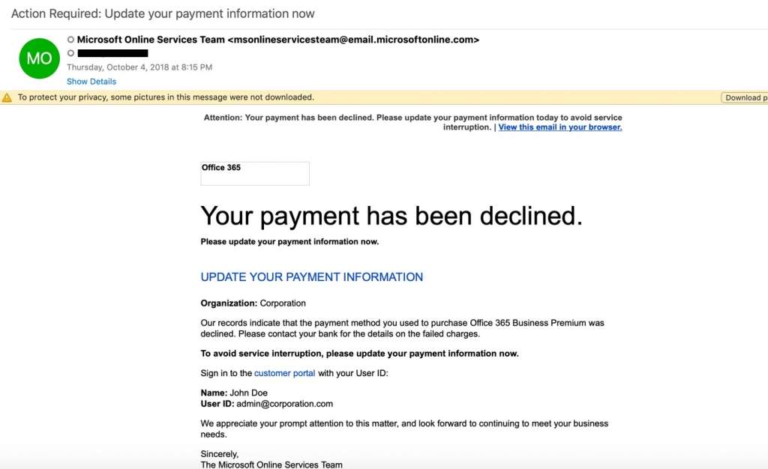Click presence circle beside Microsoft Online Services Team
Image resolution: width=768 pixels, height=469 pixels.
(70, 40)
